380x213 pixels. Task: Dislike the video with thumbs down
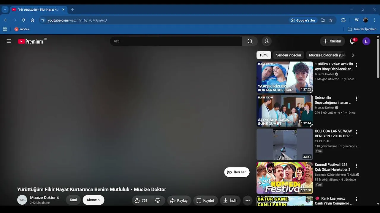coord(158,201)
